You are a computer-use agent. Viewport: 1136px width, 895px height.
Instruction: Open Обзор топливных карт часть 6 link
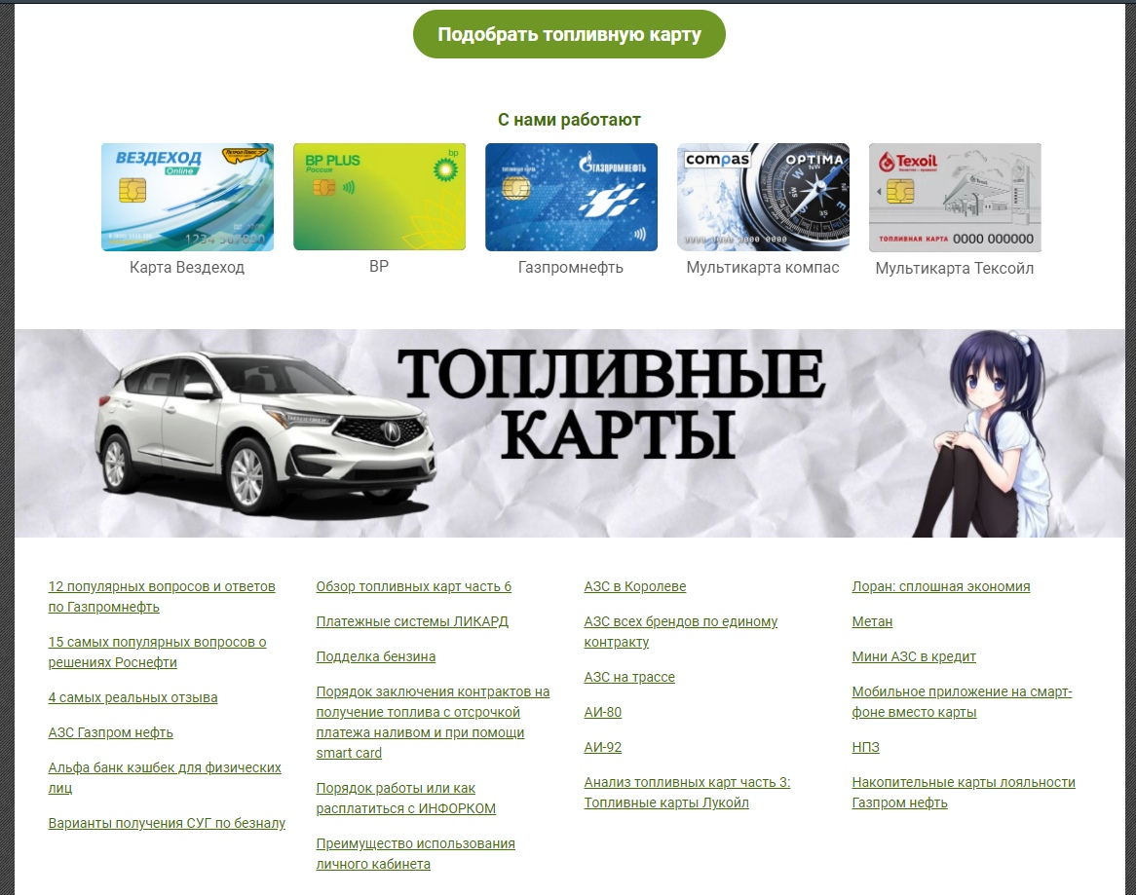click(x=414, y=586)
